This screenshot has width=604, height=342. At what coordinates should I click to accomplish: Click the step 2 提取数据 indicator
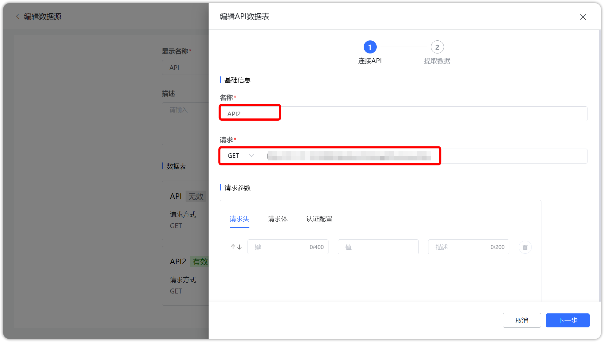coord(437,47)
